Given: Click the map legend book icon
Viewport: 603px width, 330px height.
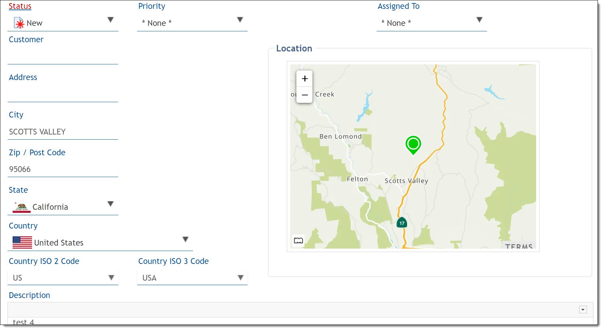Looking at the screenshot, I should (298, 240).
